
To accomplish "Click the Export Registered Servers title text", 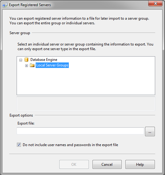I will 30,5.
